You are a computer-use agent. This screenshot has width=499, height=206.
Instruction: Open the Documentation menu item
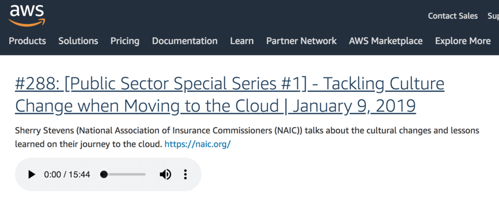click(185, 41)
